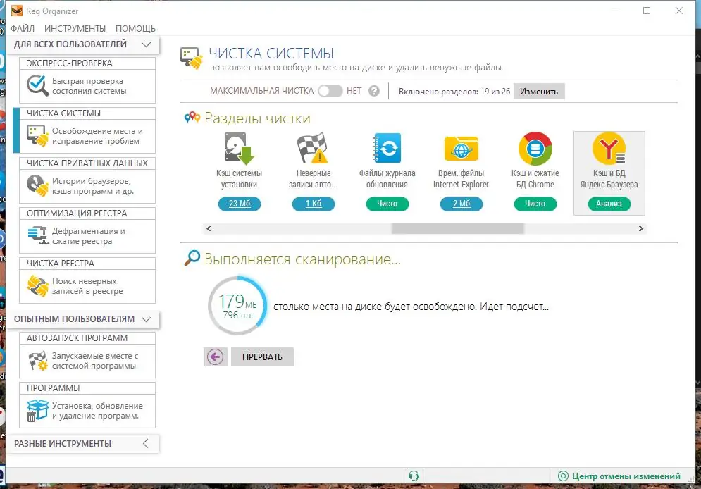Click the Центр отмены изменений icon

[564, 476]
